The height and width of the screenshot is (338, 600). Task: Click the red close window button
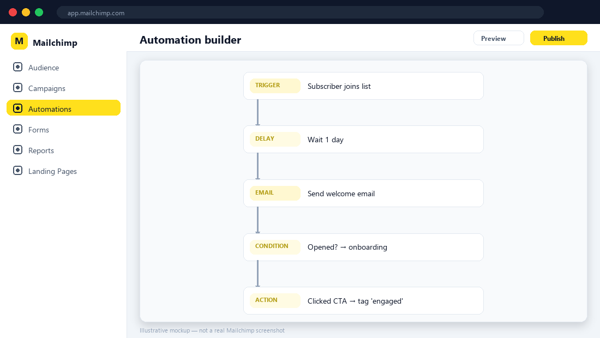(13, 12)
